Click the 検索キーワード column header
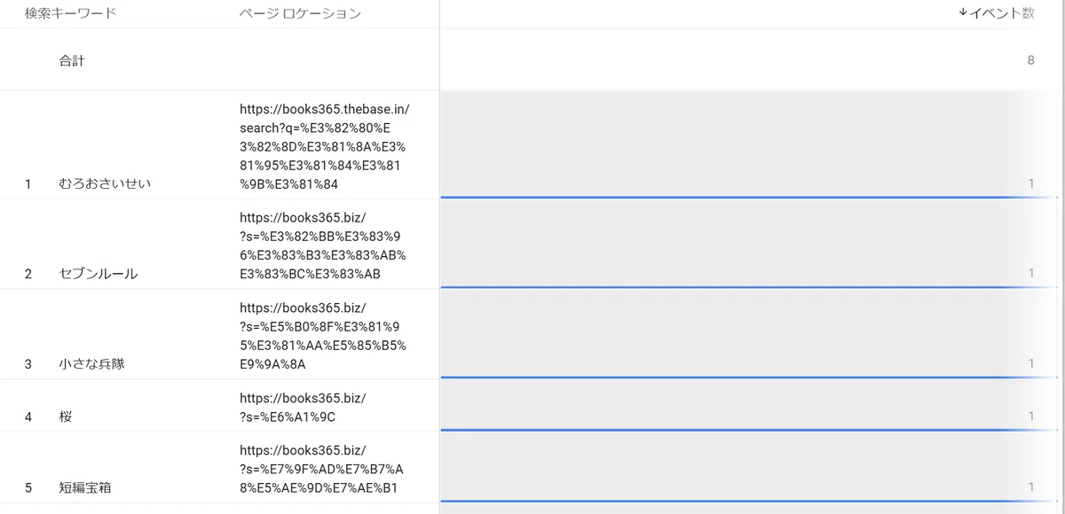The width and height of the screenshot is (1065, 514). 70,13
